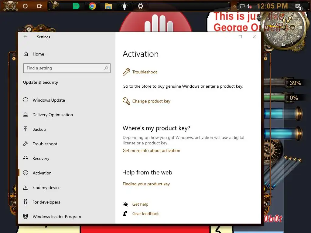Image resolution: width=311 pixels, height=233 pixels.
Task: Open File Explorer from the taskbar
Action: (x=108, y=6)
